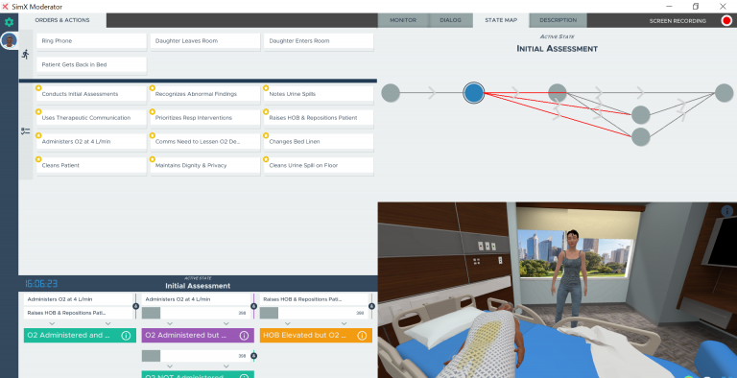Viewport: 737px width, 378px height.
Task: Open the settings gear in the sidebar
Action: pyautogui.click(x=9, y=22)
